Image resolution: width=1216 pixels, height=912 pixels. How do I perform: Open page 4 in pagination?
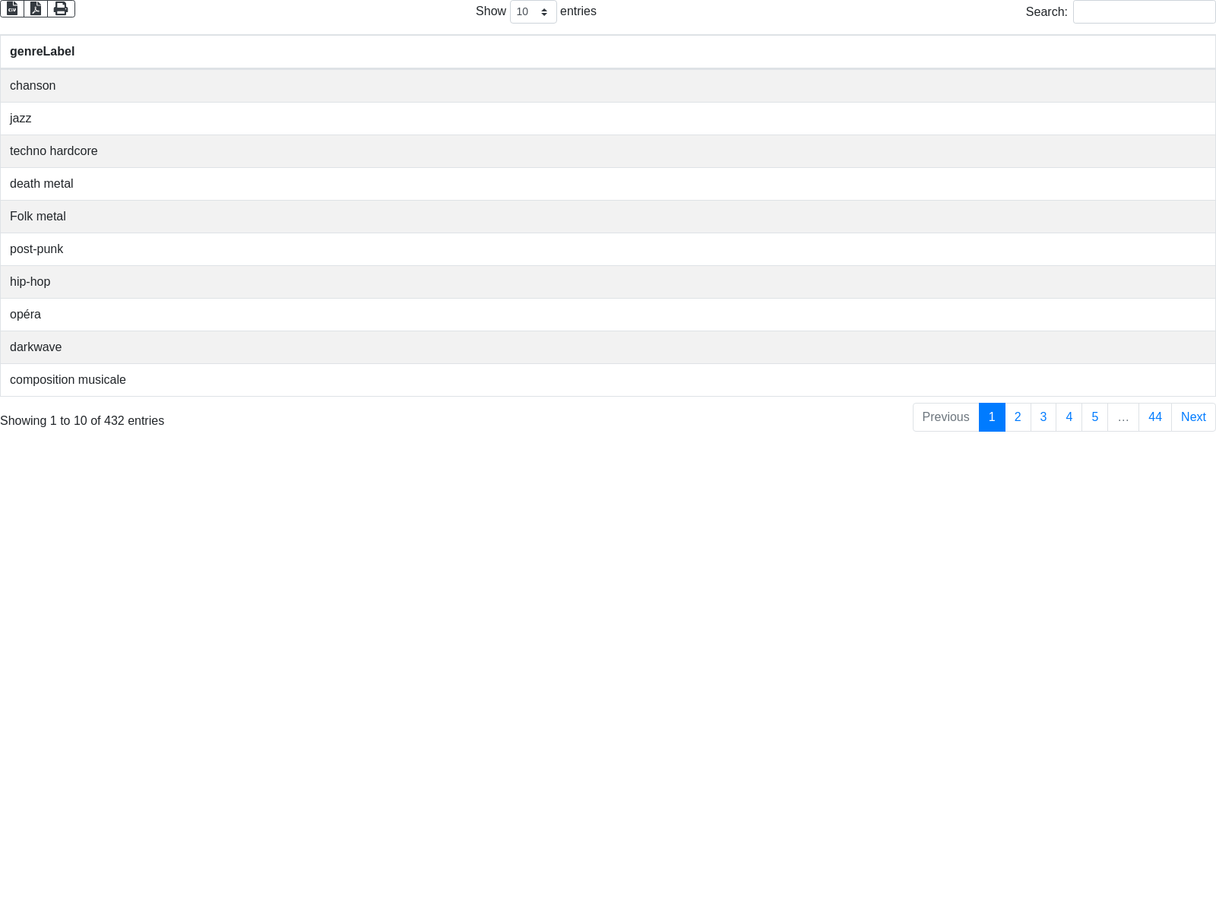tap(1069, 417)
